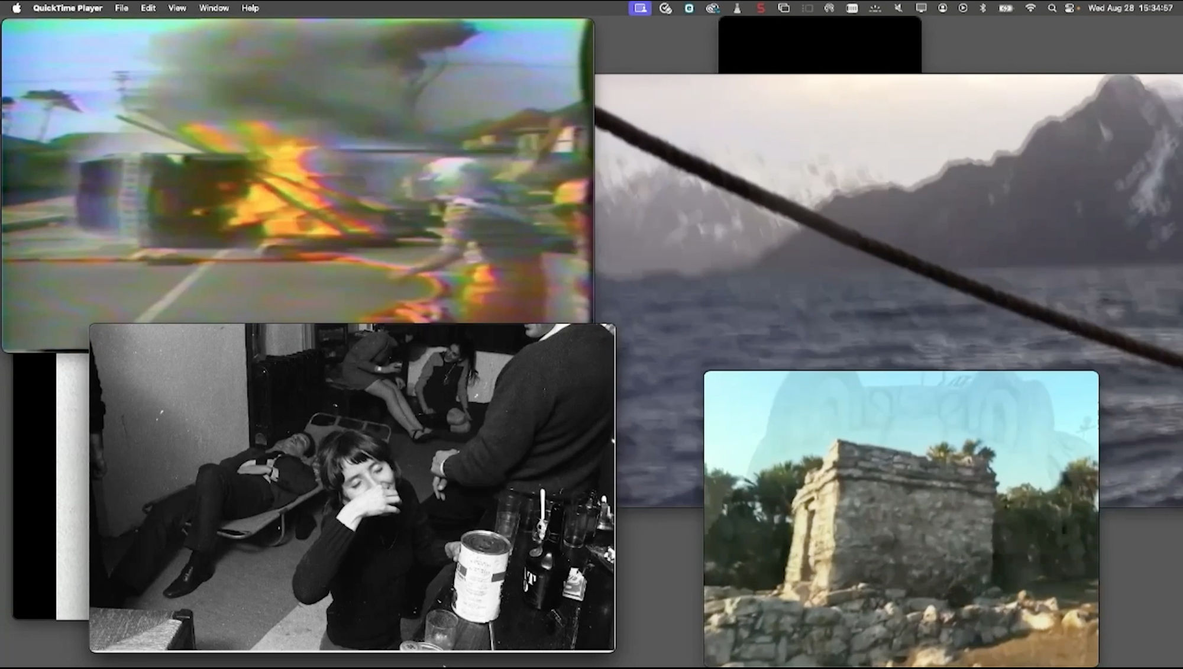Click the flask-shaped status bar icon
Image resolution: width=1183 pixels, height=669 pixels.
736,8
